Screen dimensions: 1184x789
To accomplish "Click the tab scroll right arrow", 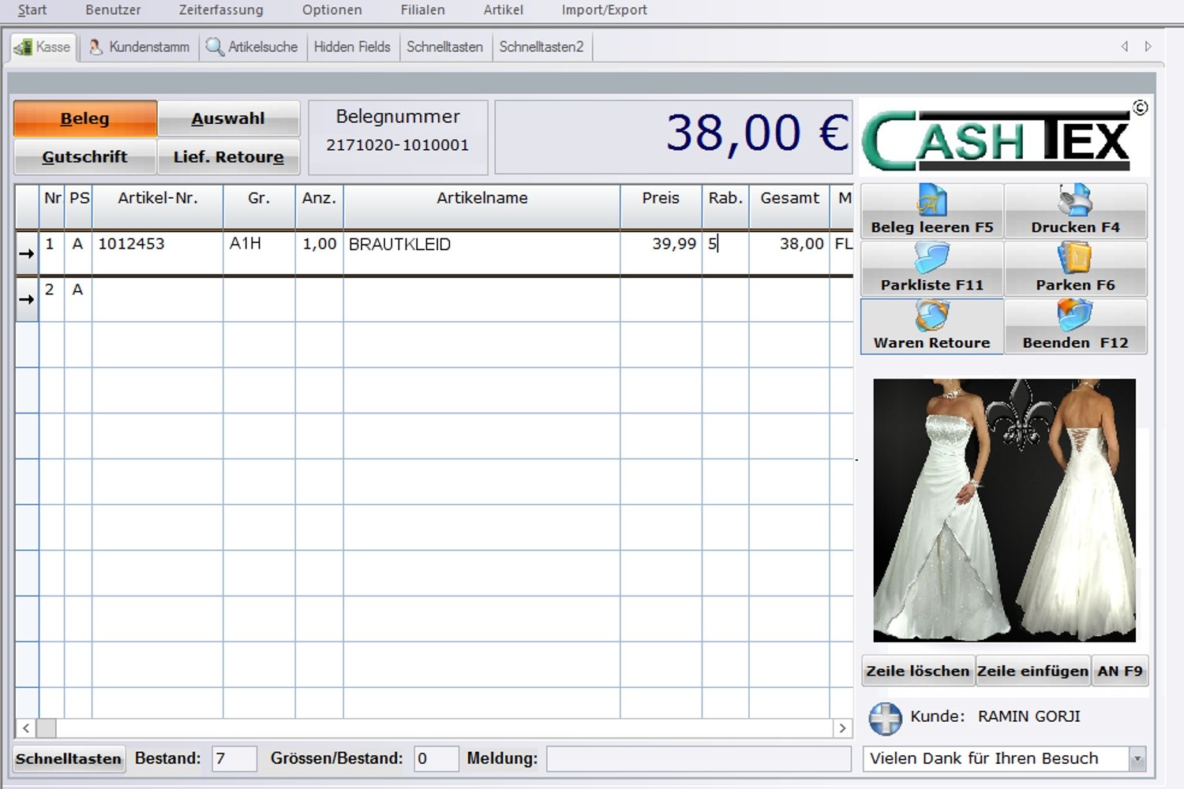I will 1148,47.
